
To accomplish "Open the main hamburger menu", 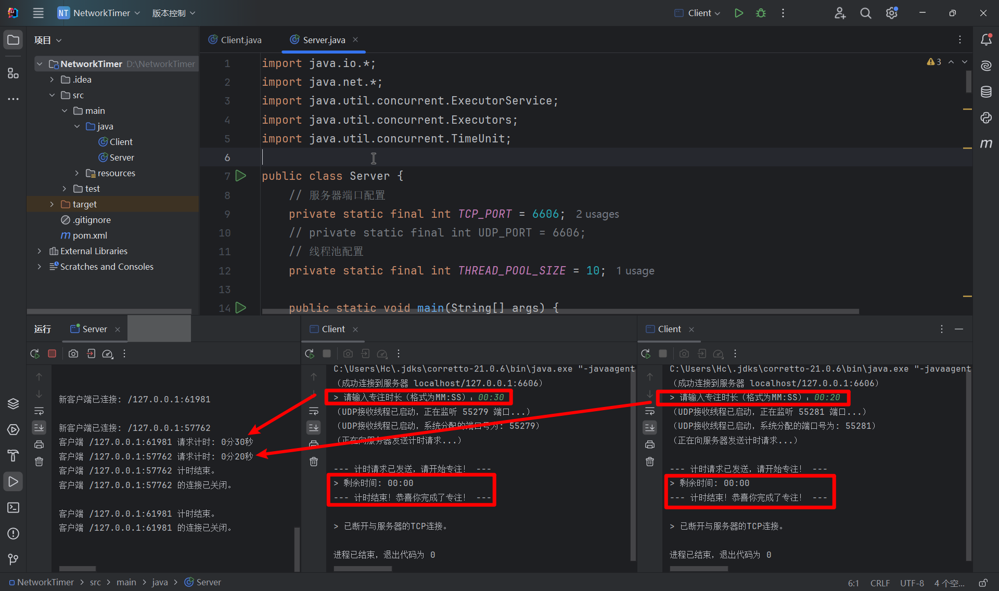I will (x=38, y=13).
